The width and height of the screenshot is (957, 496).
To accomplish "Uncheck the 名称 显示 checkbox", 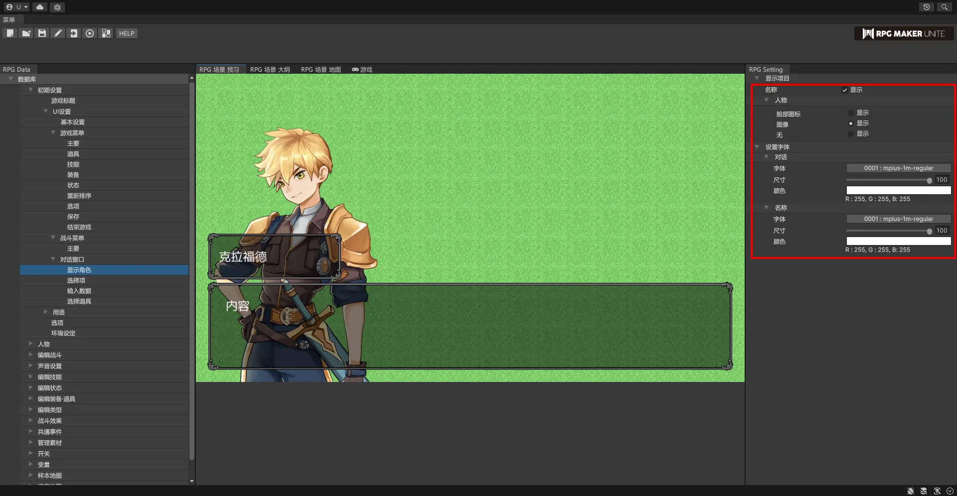I will 845,90.
